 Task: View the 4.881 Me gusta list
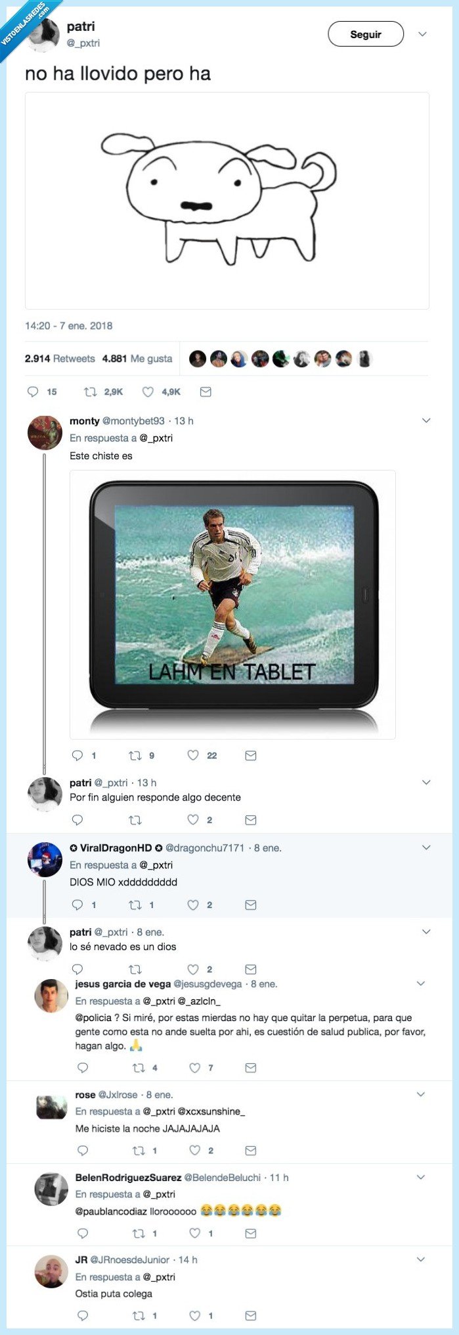(137, 359)
